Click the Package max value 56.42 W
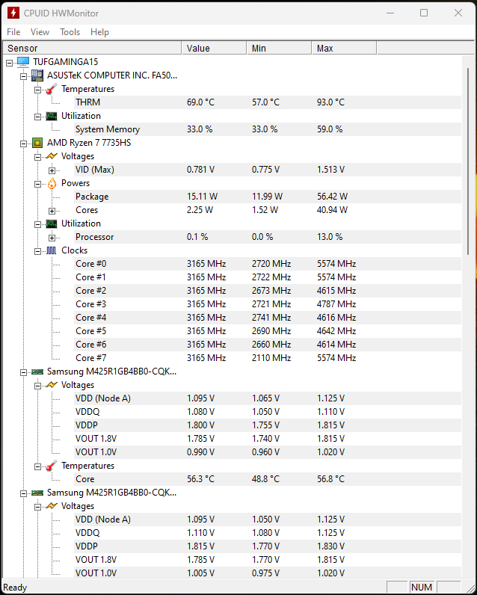 pyautogui.click(x=332, y=197)
